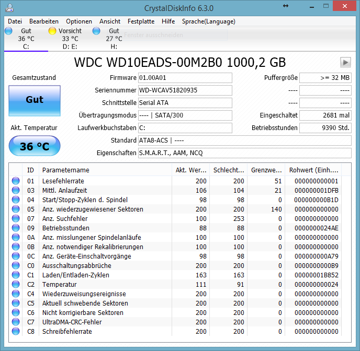This screenshot has width=360, height=351.
Task: Click the next disk arrow button
Action: pyautogui.click(x=345, y=62)
